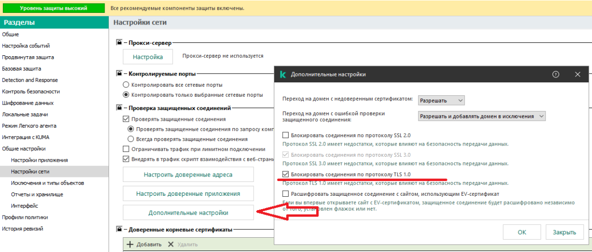
Task: Open dropdown Разрешать и добавлять домен в исключения
Action: tap(481, 116)
